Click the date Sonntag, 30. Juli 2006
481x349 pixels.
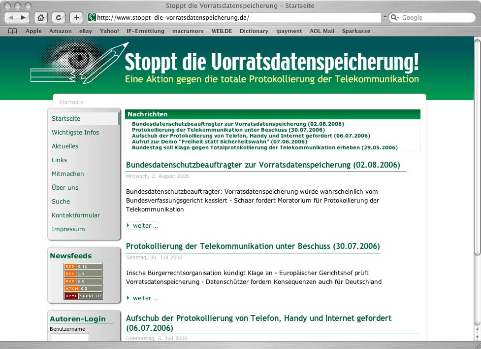154,258
